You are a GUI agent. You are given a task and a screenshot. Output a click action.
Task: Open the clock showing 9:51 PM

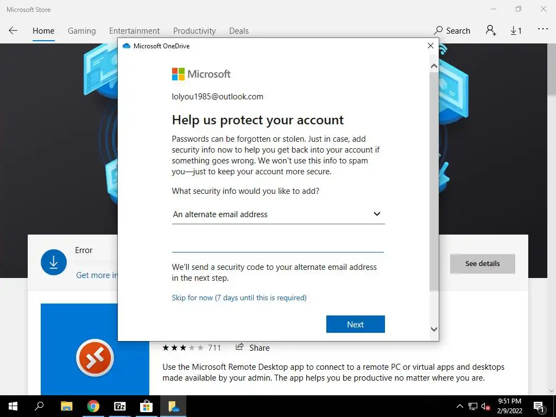(x=509, y=406)
